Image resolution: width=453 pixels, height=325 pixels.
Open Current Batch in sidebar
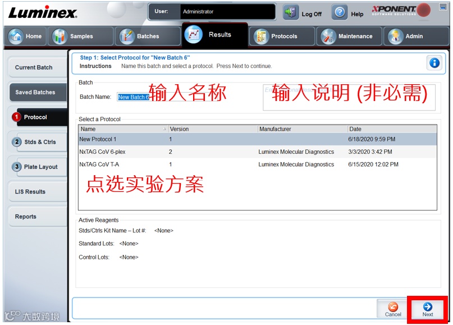click(x=37, y=67)
